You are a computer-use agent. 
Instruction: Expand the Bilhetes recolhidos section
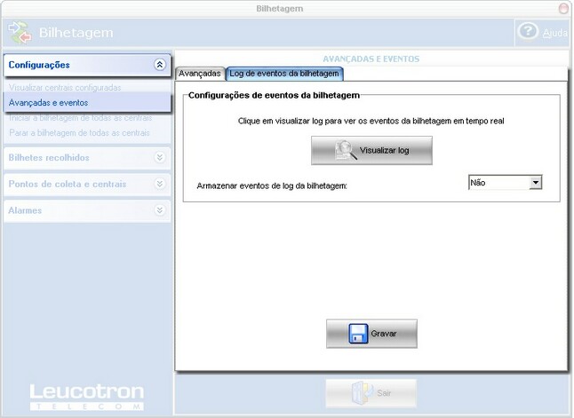(160, 158)
